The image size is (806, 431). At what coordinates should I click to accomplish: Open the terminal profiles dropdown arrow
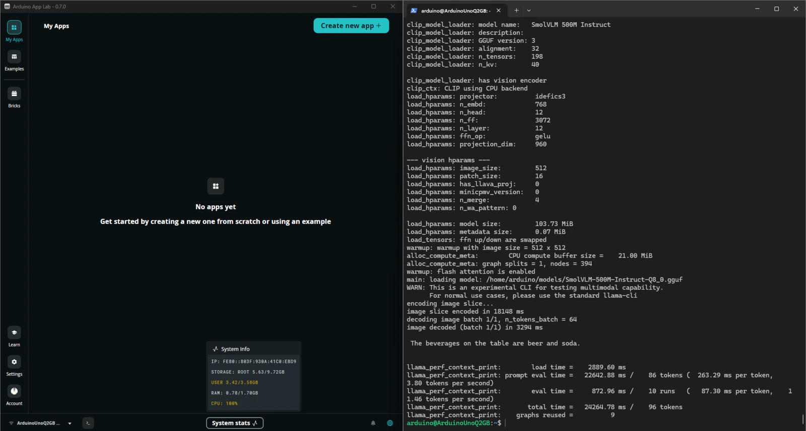click(529, 10)
